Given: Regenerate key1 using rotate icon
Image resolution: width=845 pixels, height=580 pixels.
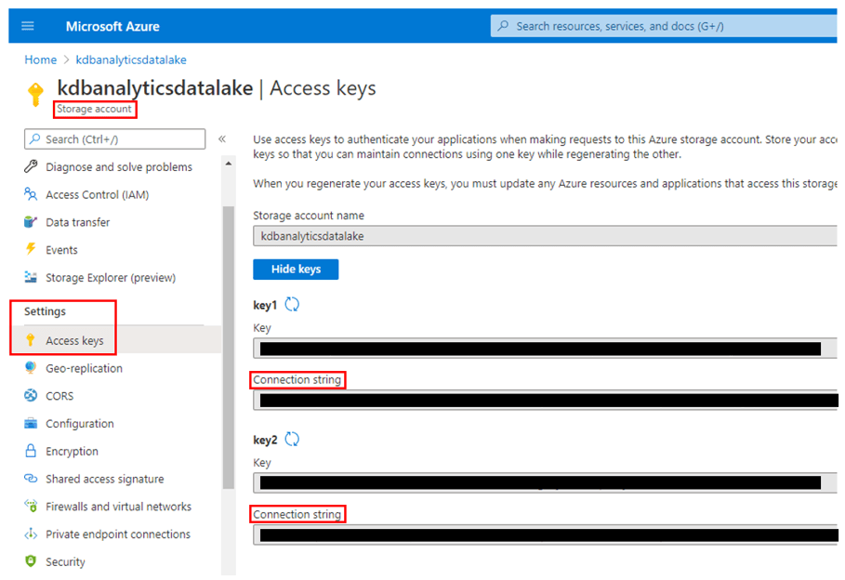Looking at the screenshot, I should (x=292, y=305).
